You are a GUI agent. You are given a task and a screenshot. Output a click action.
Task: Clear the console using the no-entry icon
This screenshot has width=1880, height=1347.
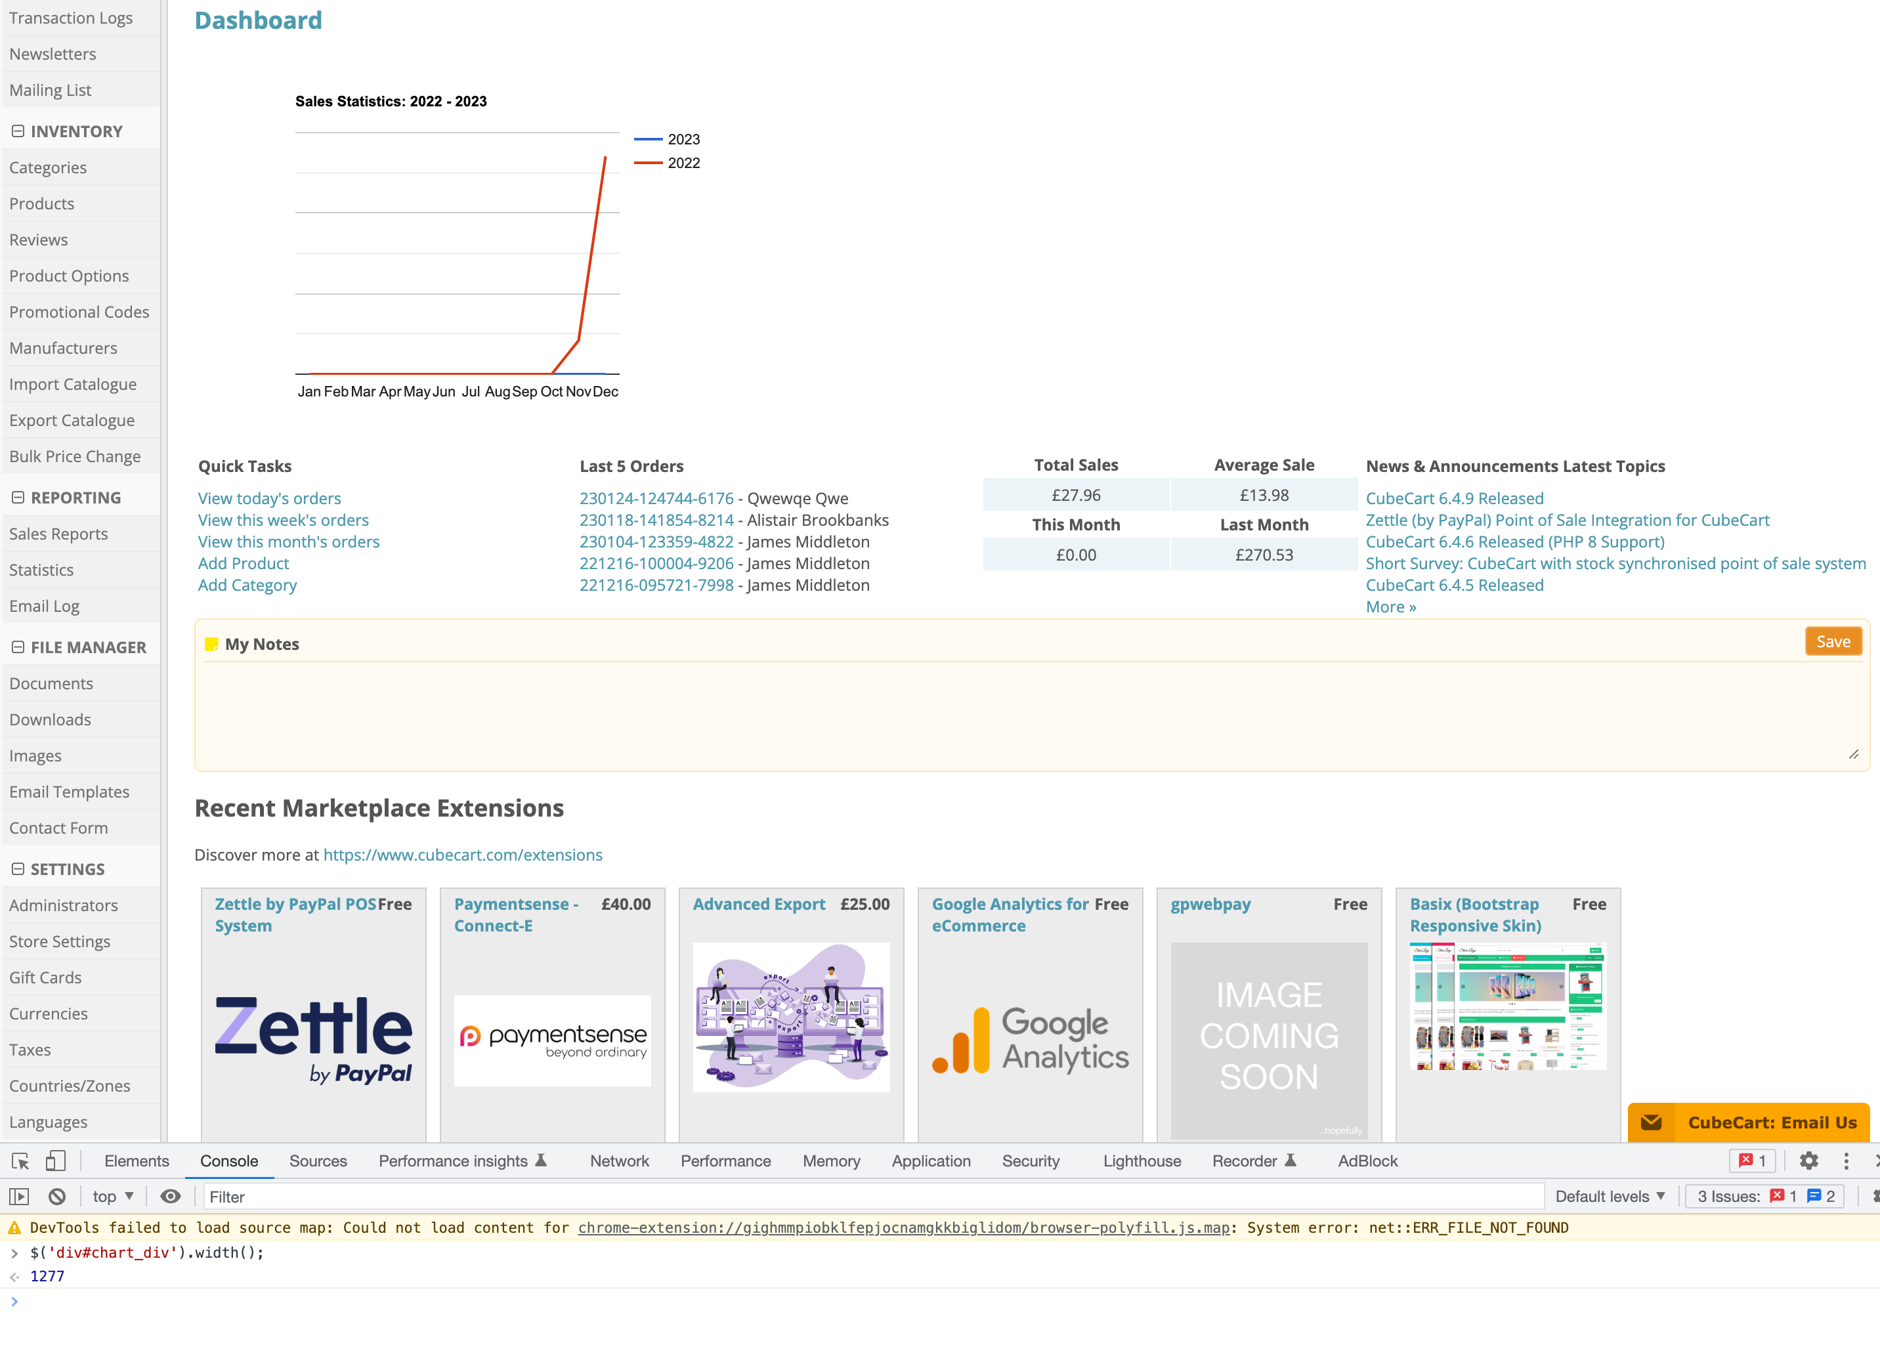tap(57, 1196)
